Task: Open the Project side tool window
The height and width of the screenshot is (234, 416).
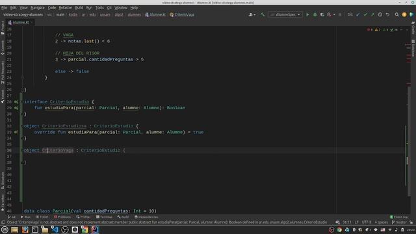Action: click(x=3, y=28)
